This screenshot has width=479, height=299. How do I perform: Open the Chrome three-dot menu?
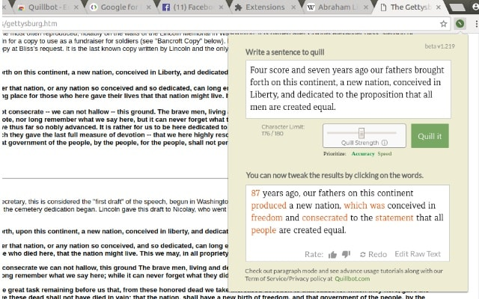coord(476,24)
